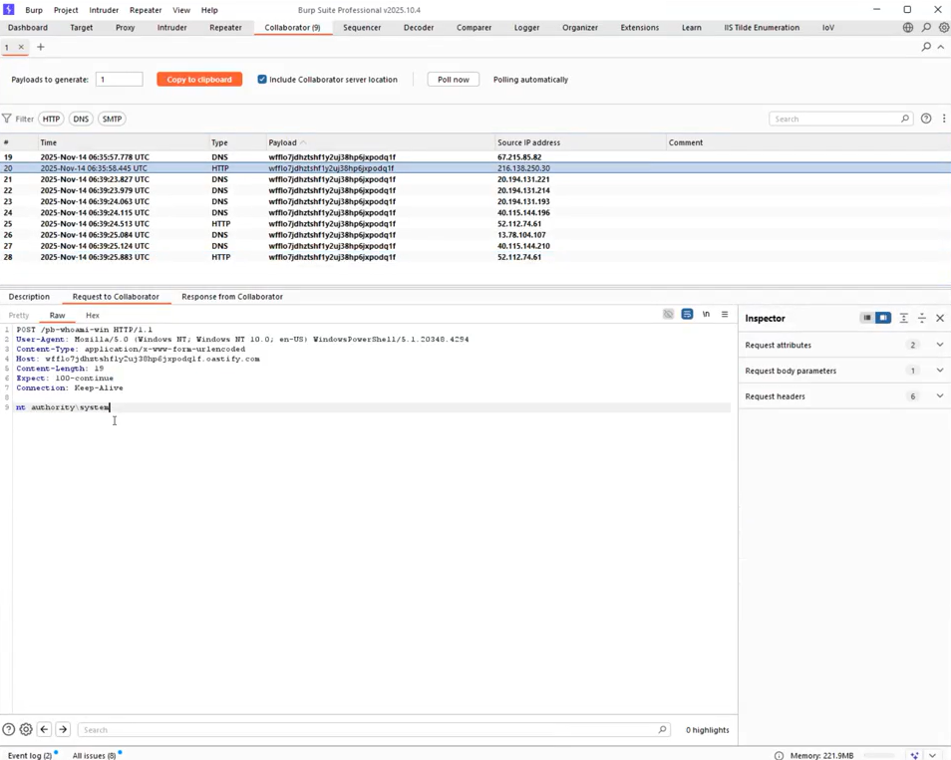Click the Poll now button
The height and width of the screenshot is (760, 951).
[x=453, y=80]
